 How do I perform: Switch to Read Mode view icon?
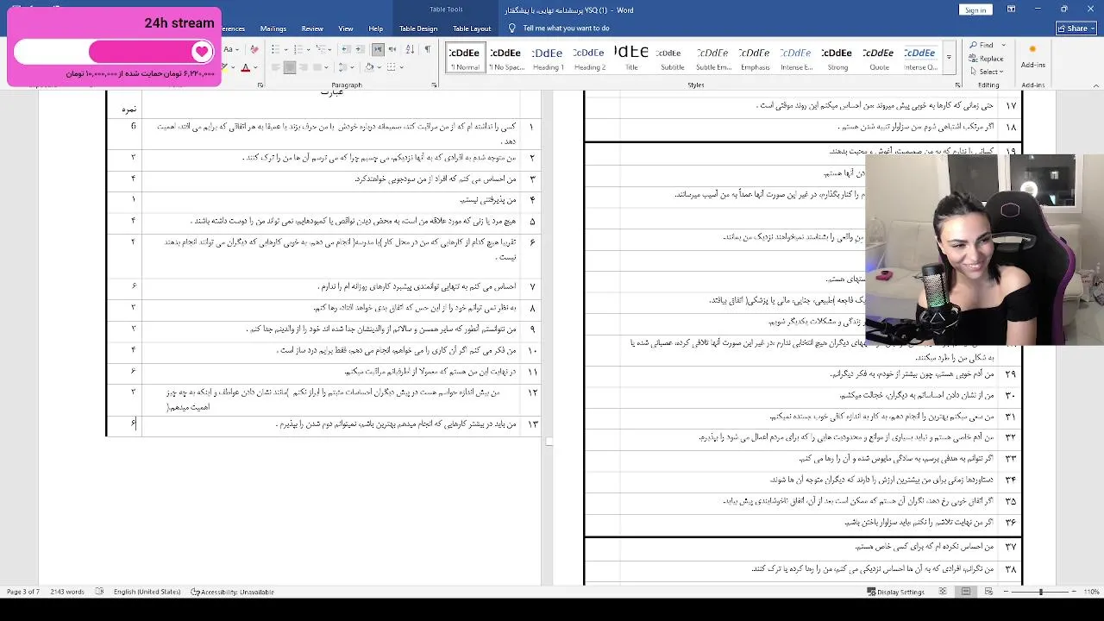[x=943, y=592]
